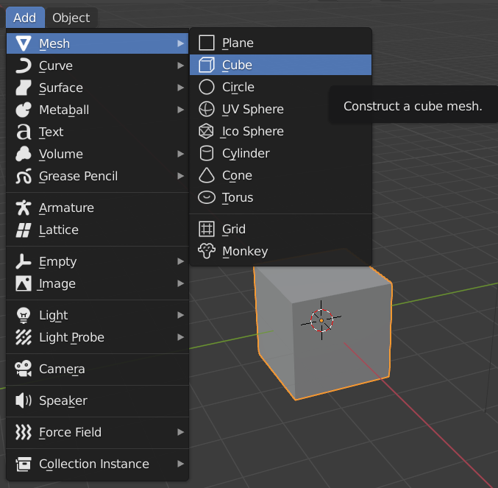Viewport: 498px width, 488px height.
Task: Expand the Surface submenu arrow
Action: tap(180, 88)
